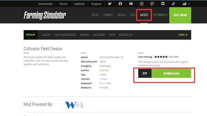The image size is (207, 116).
Task: Select the MODS navigation item
Action: tap(144, 15)
